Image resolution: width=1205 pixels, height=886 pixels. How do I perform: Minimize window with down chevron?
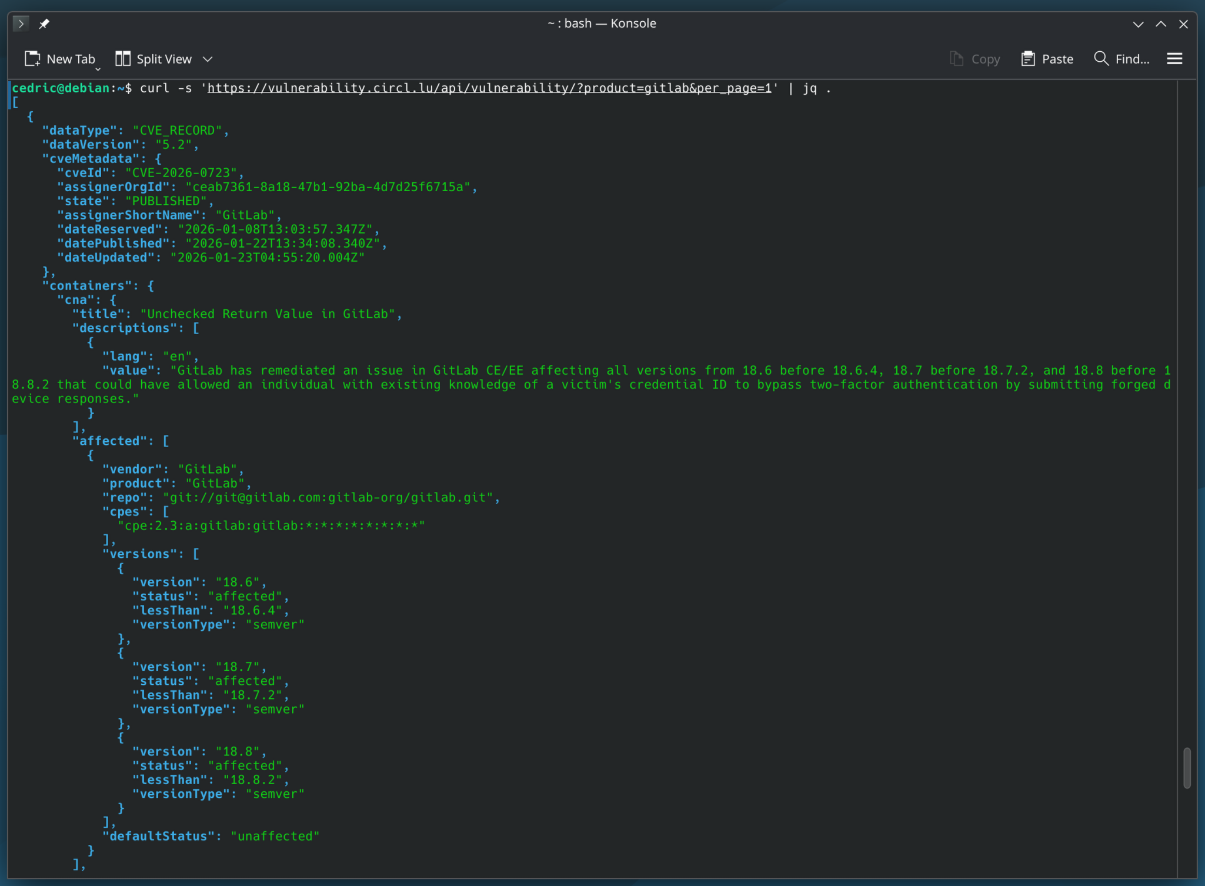point(1138,24)
